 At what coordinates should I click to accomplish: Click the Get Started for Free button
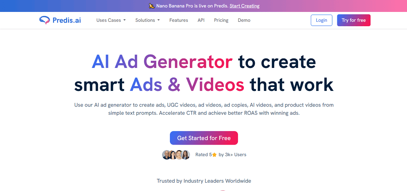click(204, 138)
